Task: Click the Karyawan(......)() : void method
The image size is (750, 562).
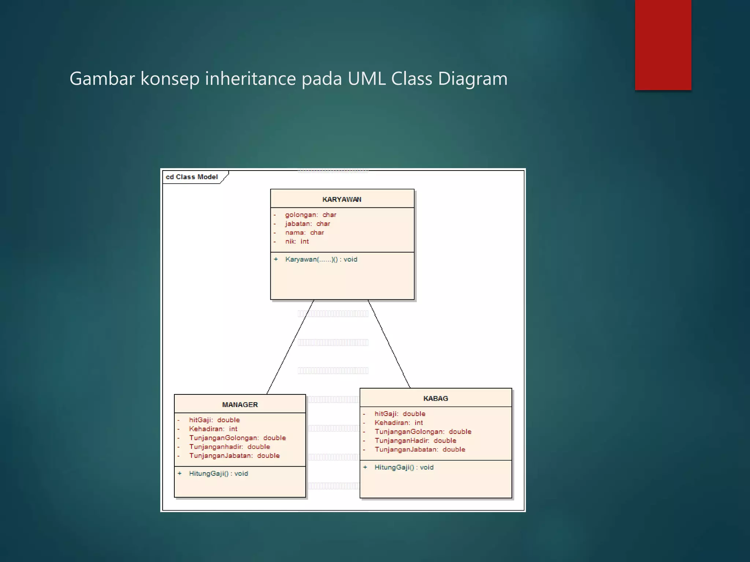Action: click(x=321, y=259)
